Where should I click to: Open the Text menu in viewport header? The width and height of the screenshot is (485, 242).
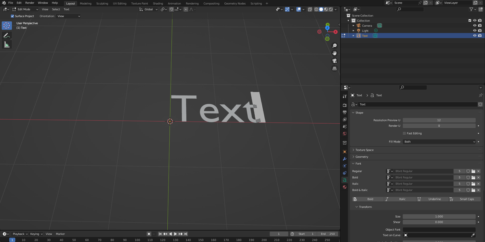pyautogui.click(x=66, y=9)
